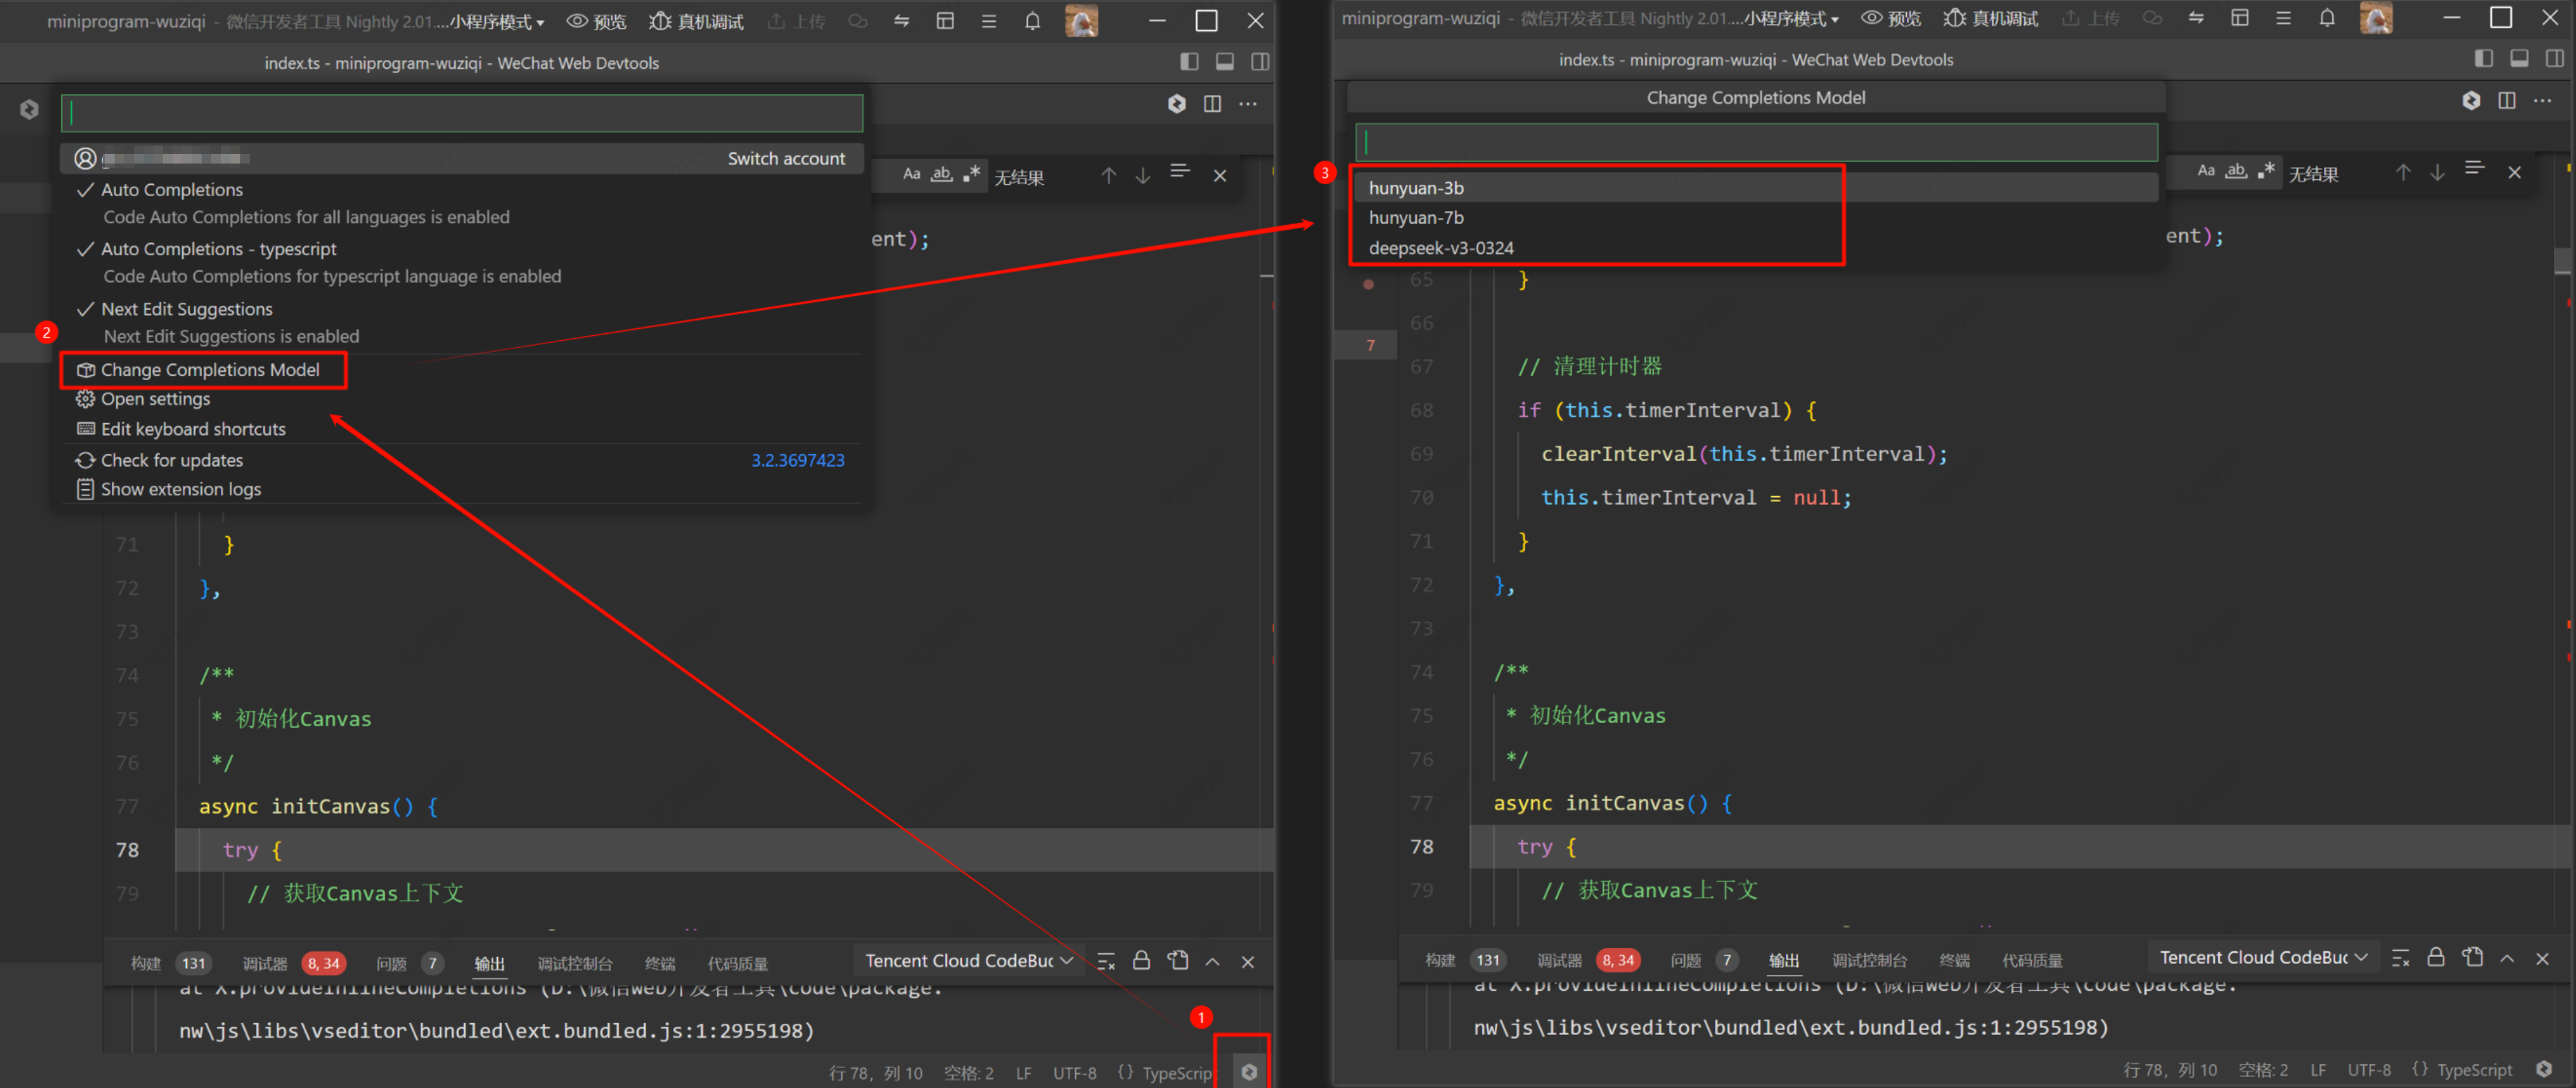
Task: Click the CodeBuddy icon in left status bar
Action: click(x=1249, y=1071)
